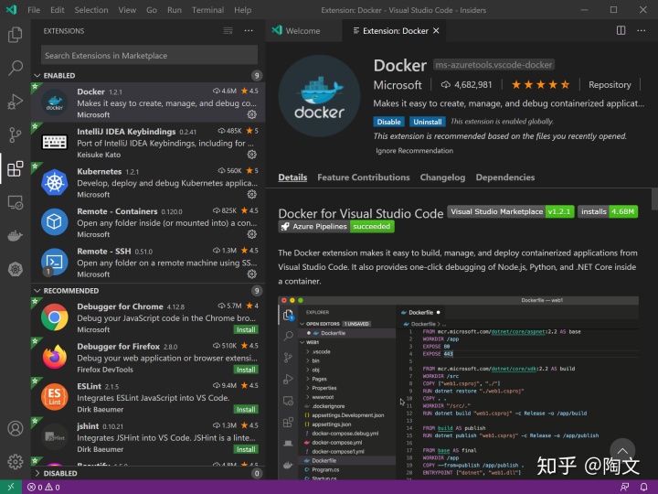Open the View menu

click(127, 10)
